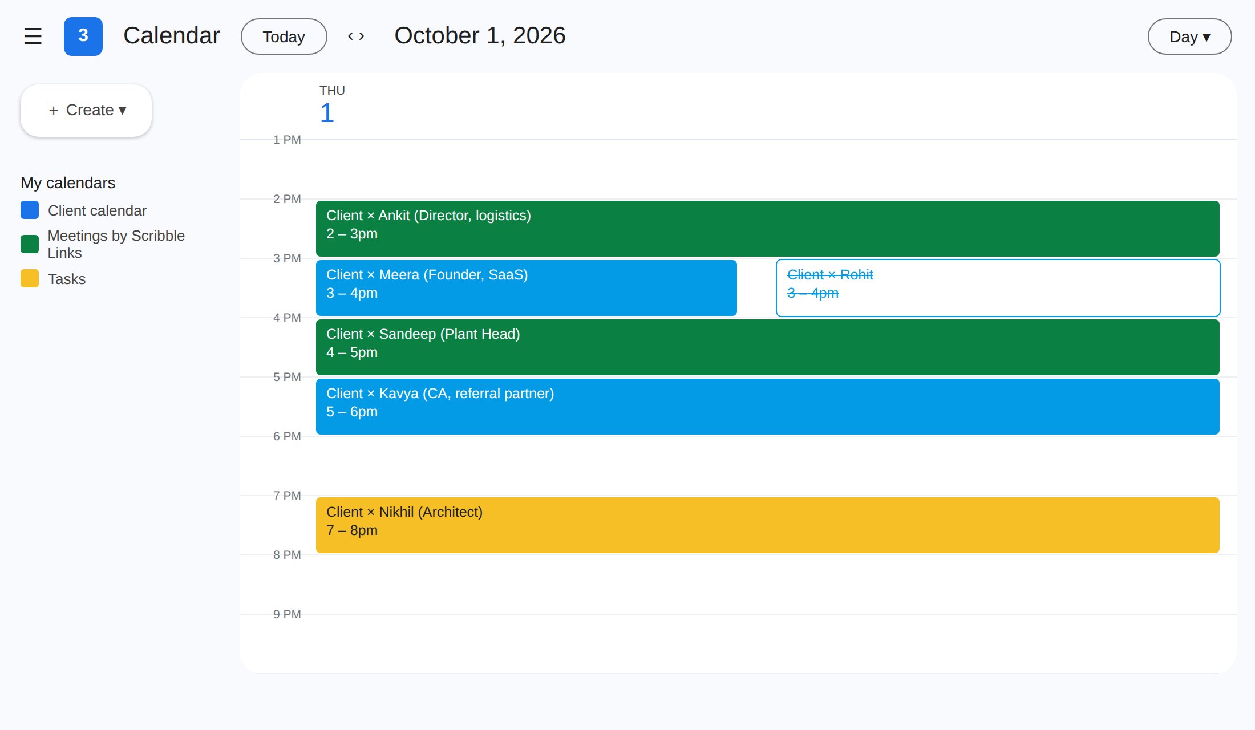Open Client × Kavya (CA, referral partner) event
The height and width of the screenshot is (730, 1255).
click(x=768, y=407)
